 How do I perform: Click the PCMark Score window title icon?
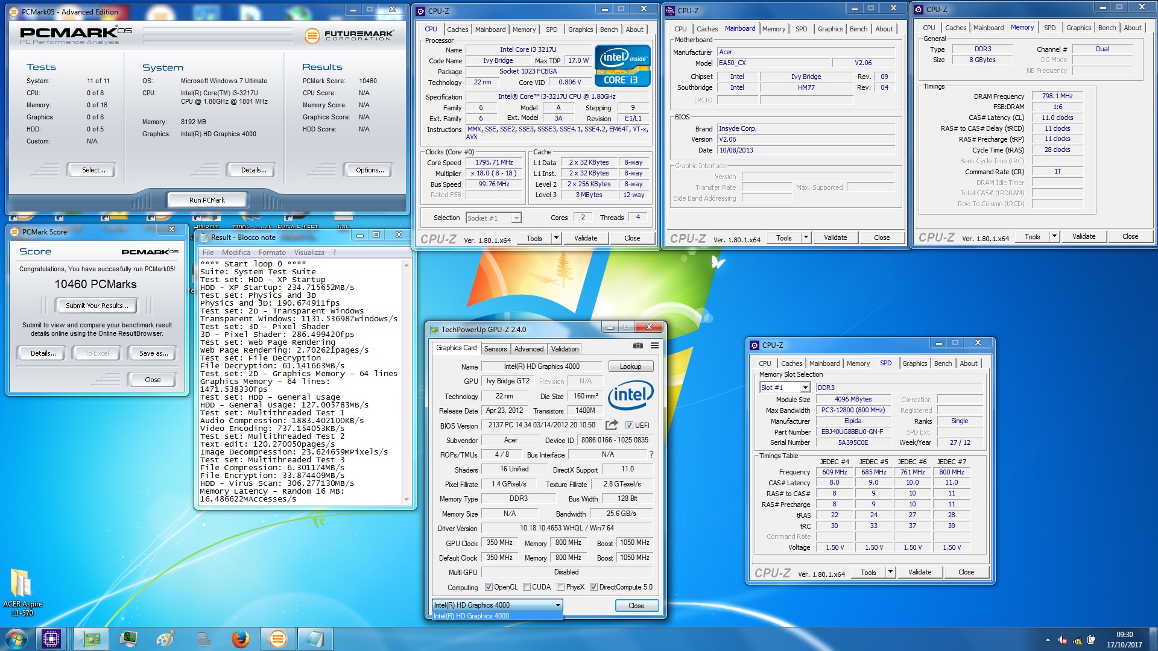[x=14, y=231]
